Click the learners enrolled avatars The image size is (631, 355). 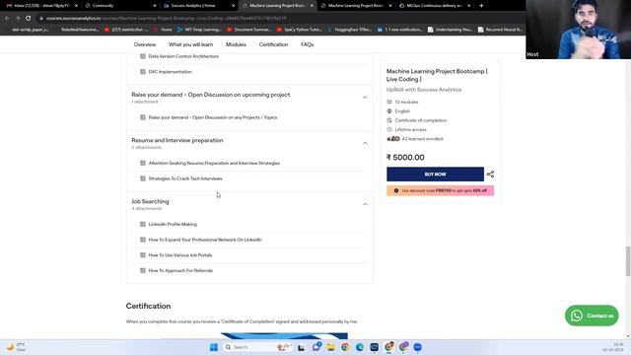tap(393, 139)
